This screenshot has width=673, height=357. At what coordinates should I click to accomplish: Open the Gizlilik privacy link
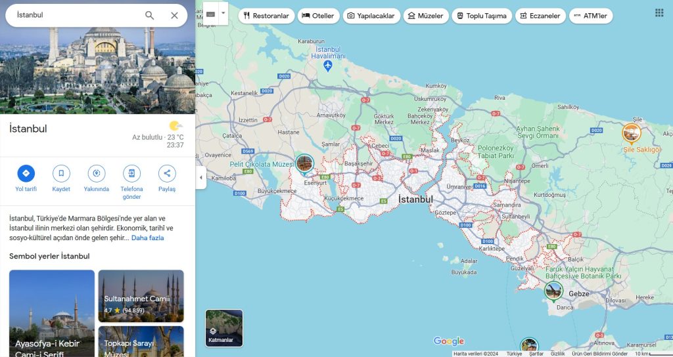coord(557,354)
